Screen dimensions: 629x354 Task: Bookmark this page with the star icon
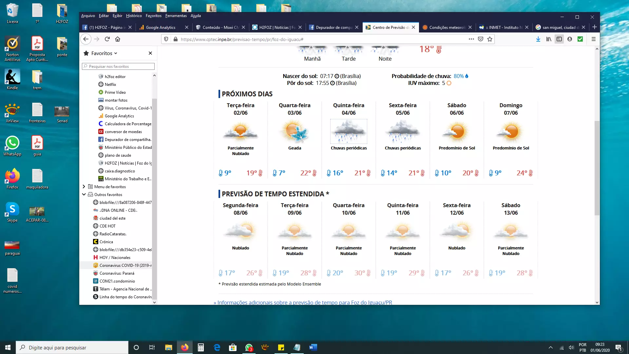[x=490, y=39]
